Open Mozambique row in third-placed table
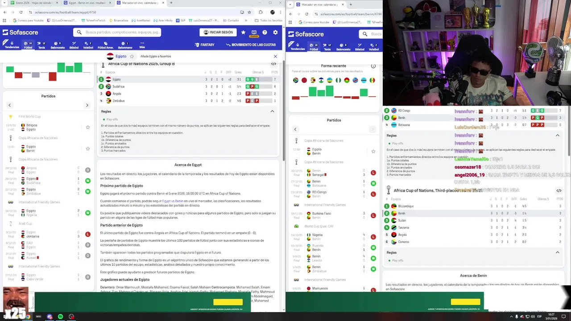This screenshot has width=571, height=321. click(474, 206)
